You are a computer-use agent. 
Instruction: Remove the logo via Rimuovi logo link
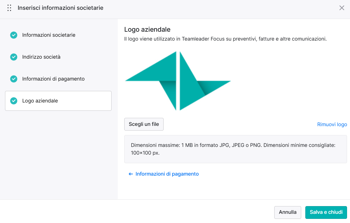point(332,124)
